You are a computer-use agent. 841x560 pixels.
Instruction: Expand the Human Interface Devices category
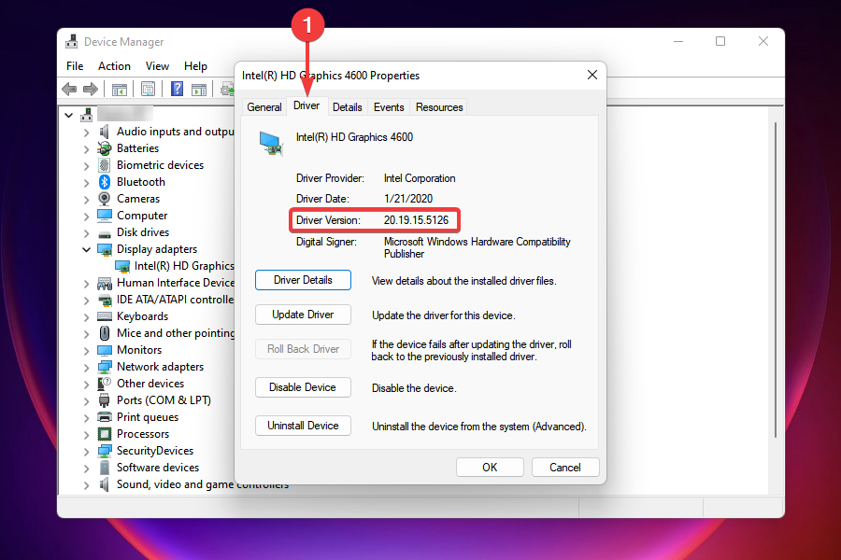86,284
